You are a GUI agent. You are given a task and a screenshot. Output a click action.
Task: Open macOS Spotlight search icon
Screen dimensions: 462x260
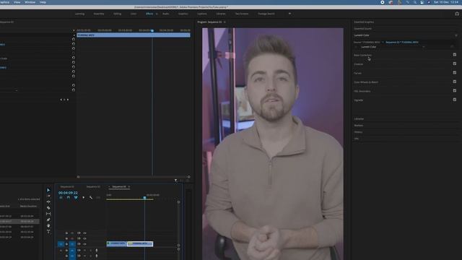pyautogui.click(x=415, y=2)
